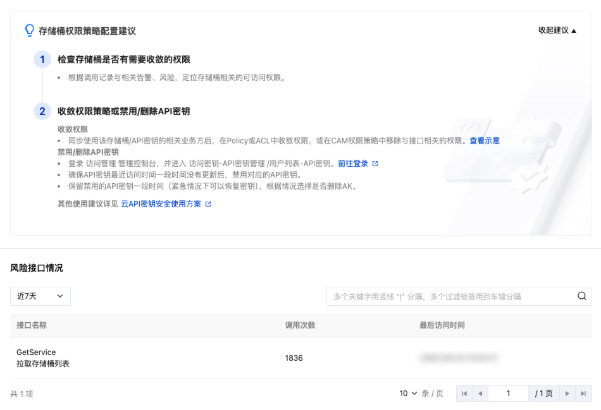This screenshot has width=601, height=410.
Task: Click the external-link icon after 前往登录
Action: 375,164
